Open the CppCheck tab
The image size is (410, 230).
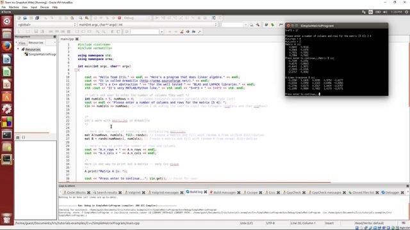293,192
